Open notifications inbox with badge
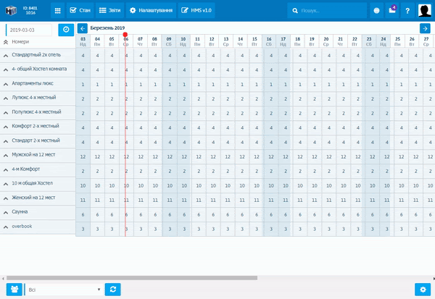 click(392, 11)
